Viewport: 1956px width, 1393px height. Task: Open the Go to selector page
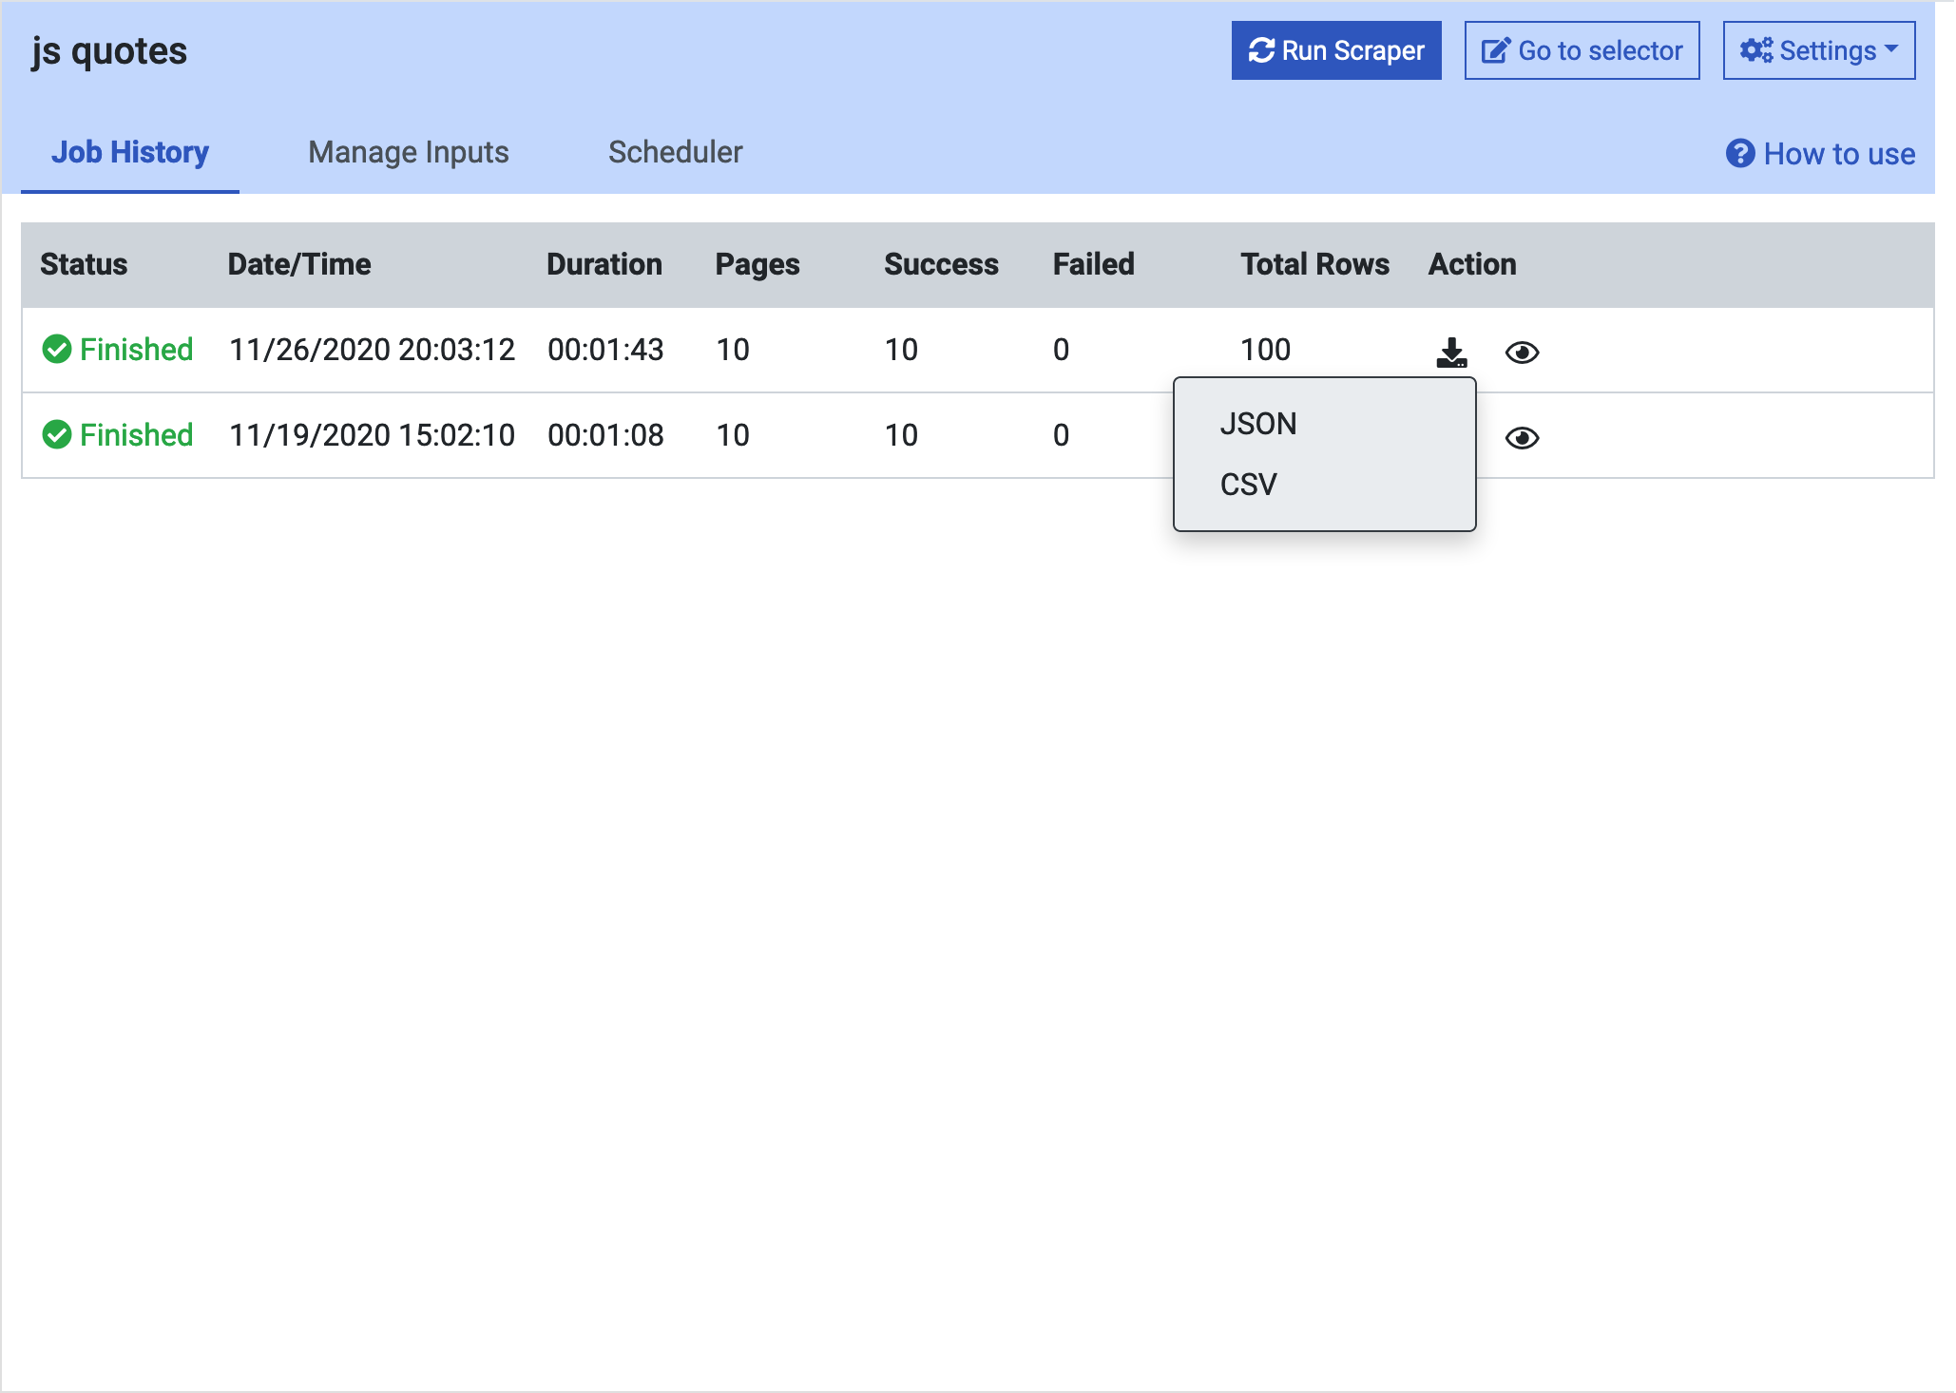(x=1582, y=51)
